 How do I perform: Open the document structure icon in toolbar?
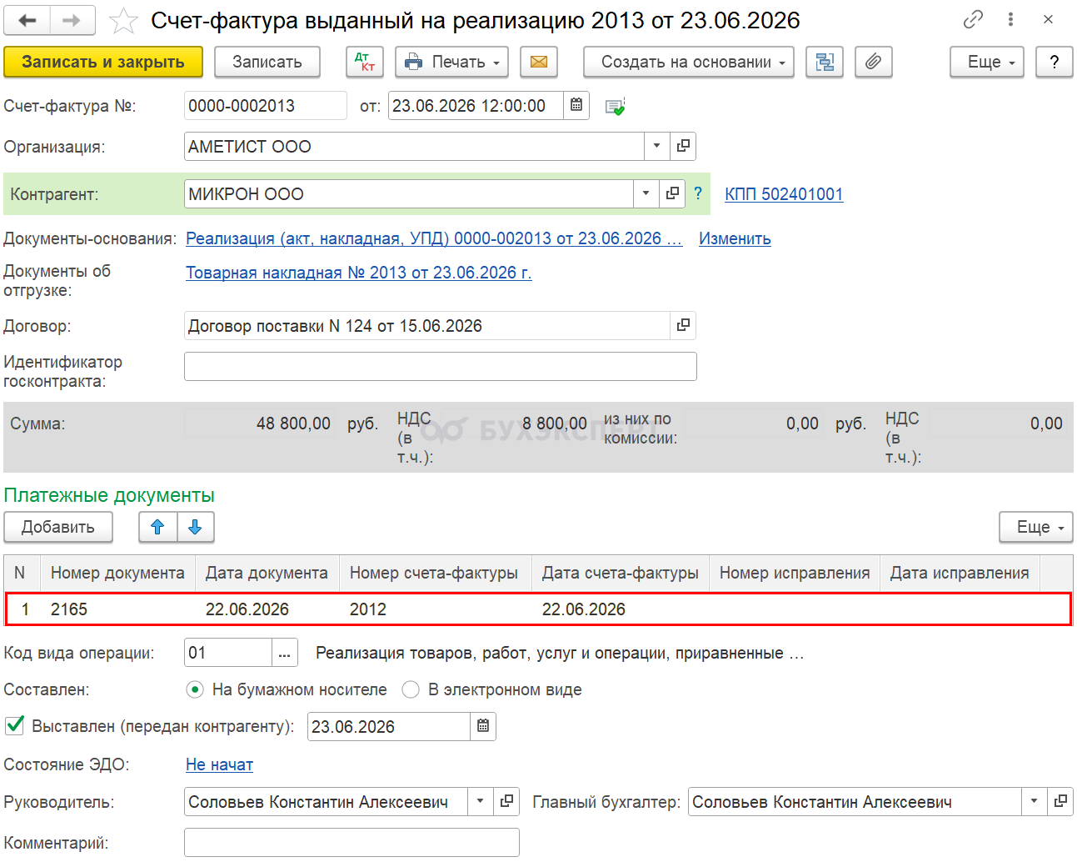coord(825,62)
